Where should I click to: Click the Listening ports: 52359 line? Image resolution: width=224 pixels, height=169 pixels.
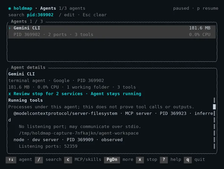(x=48, y=146)
